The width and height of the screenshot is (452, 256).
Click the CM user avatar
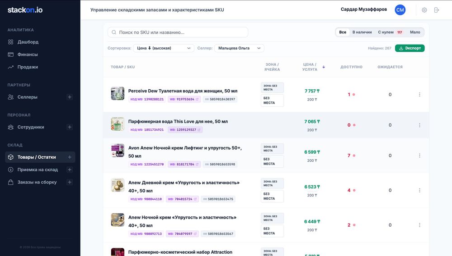point(400,10)
